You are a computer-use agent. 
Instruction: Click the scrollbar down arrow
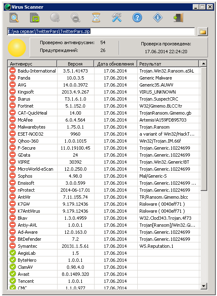(x=203, y=286)
